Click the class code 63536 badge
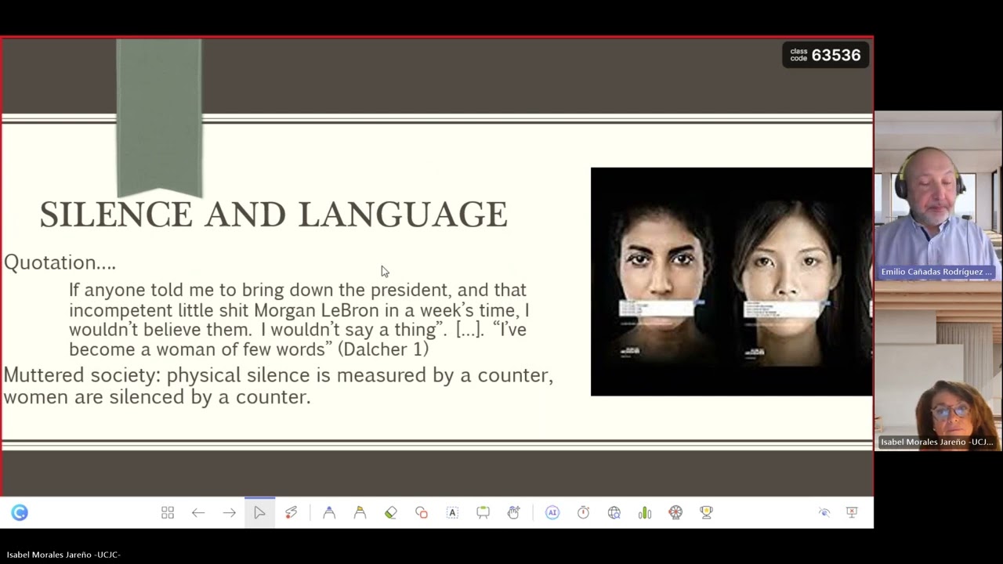1003x564 pixels. tap(825, 55)
